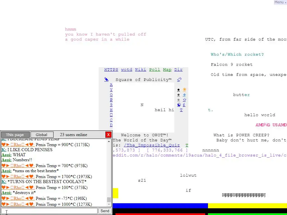Click the K username beside BESTEST COOLANT
Screen dimensions: 287x215
4,182
